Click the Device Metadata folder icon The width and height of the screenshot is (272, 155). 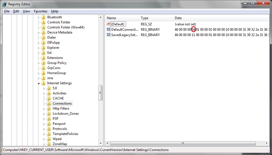click(x=44, y=32)
